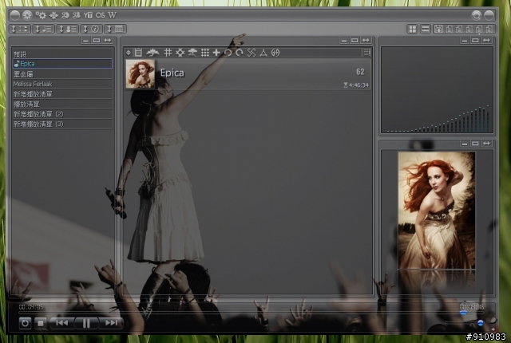Select the last layout preset page icon

tap(489, 30)
